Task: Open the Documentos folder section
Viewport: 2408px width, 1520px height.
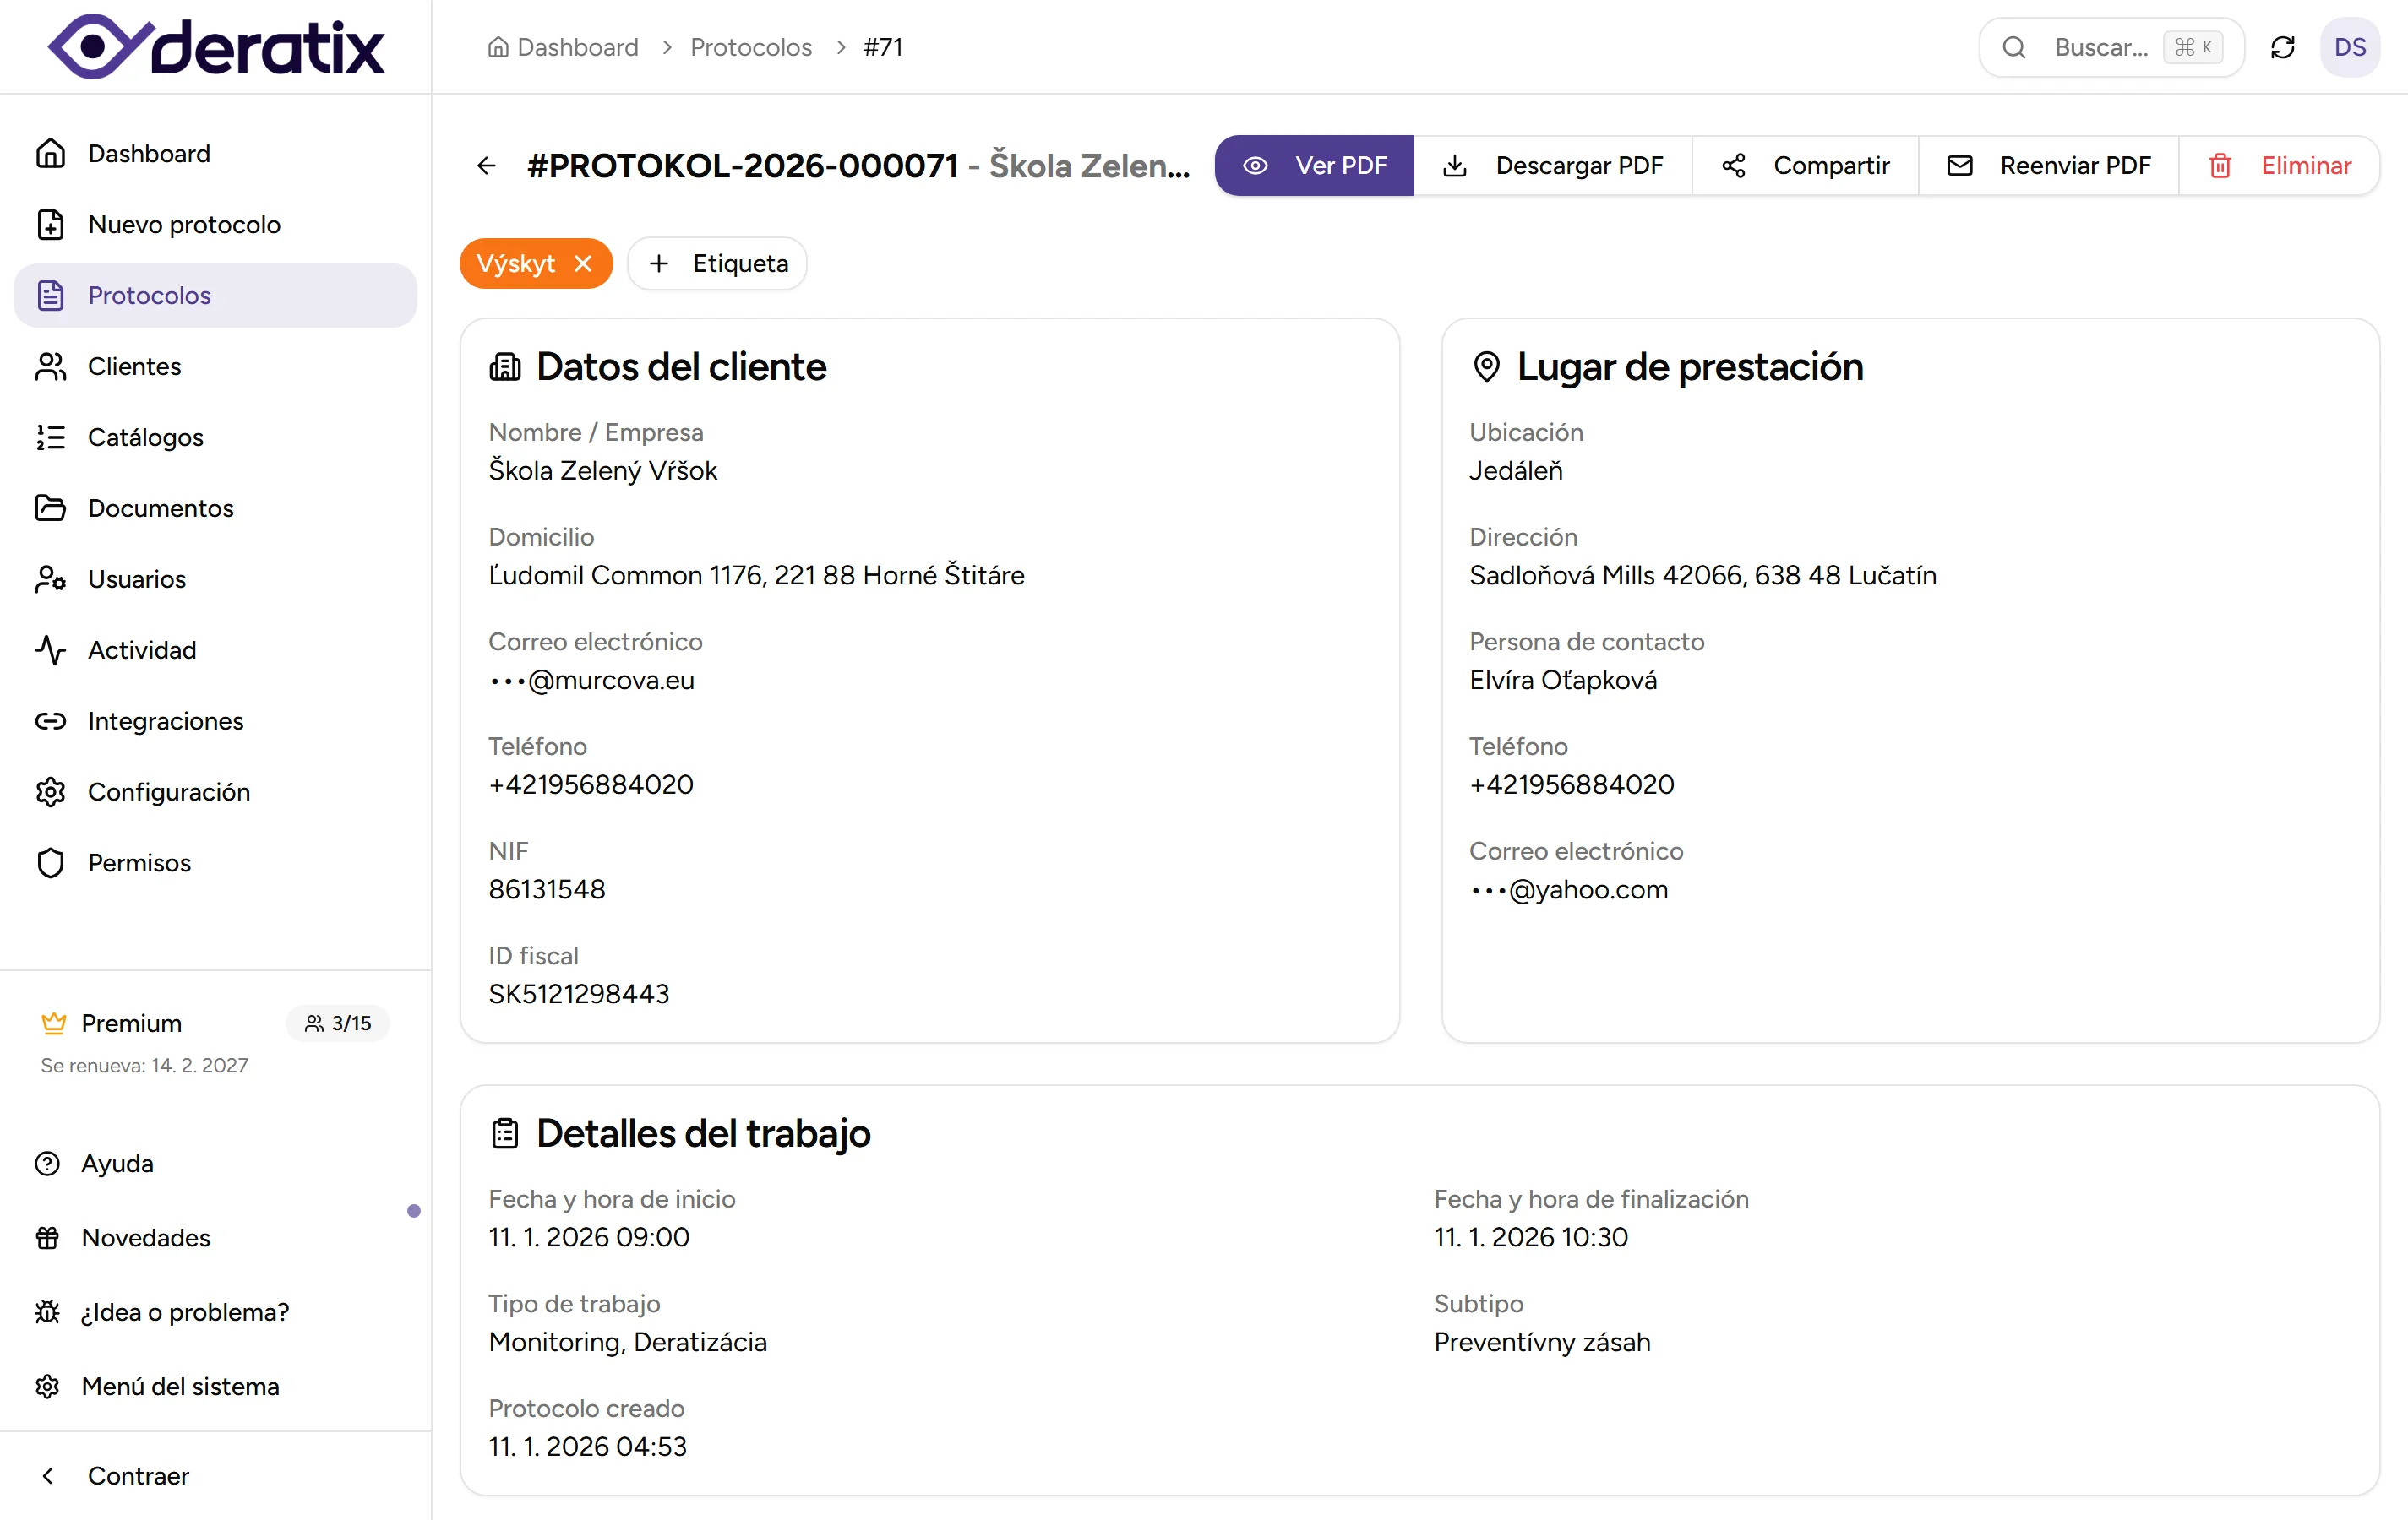Action: (161, 508)
